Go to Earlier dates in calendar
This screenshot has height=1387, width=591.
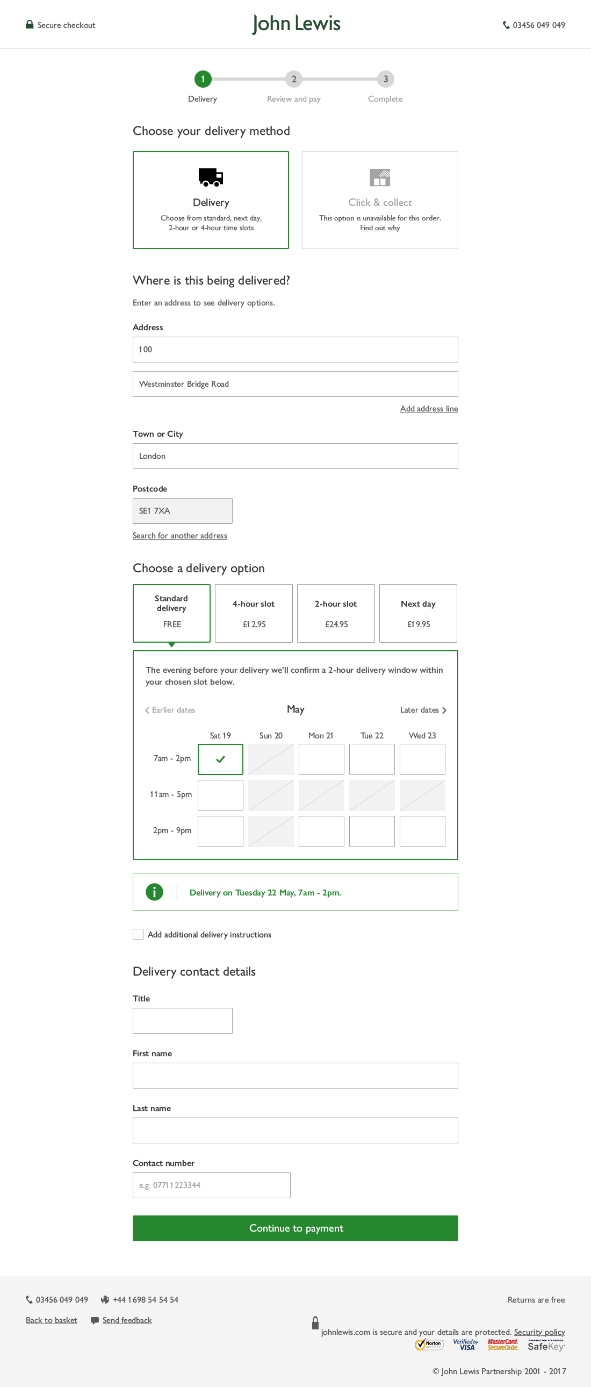pyautogui.click(x=170, y=710)
